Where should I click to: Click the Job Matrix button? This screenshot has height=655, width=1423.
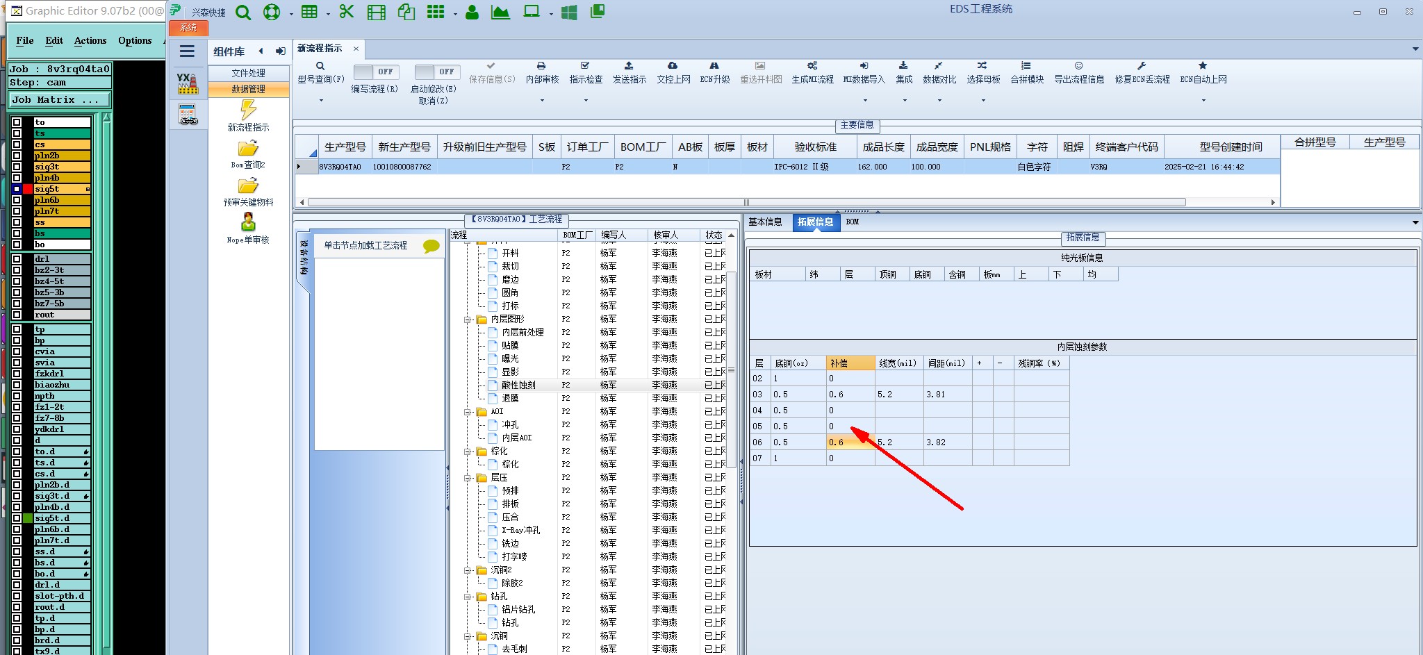[60, 100]
